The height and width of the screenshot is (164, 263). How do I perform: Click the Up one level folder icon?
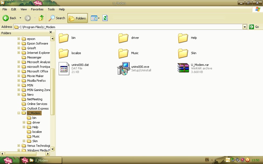tap(41, 18)
